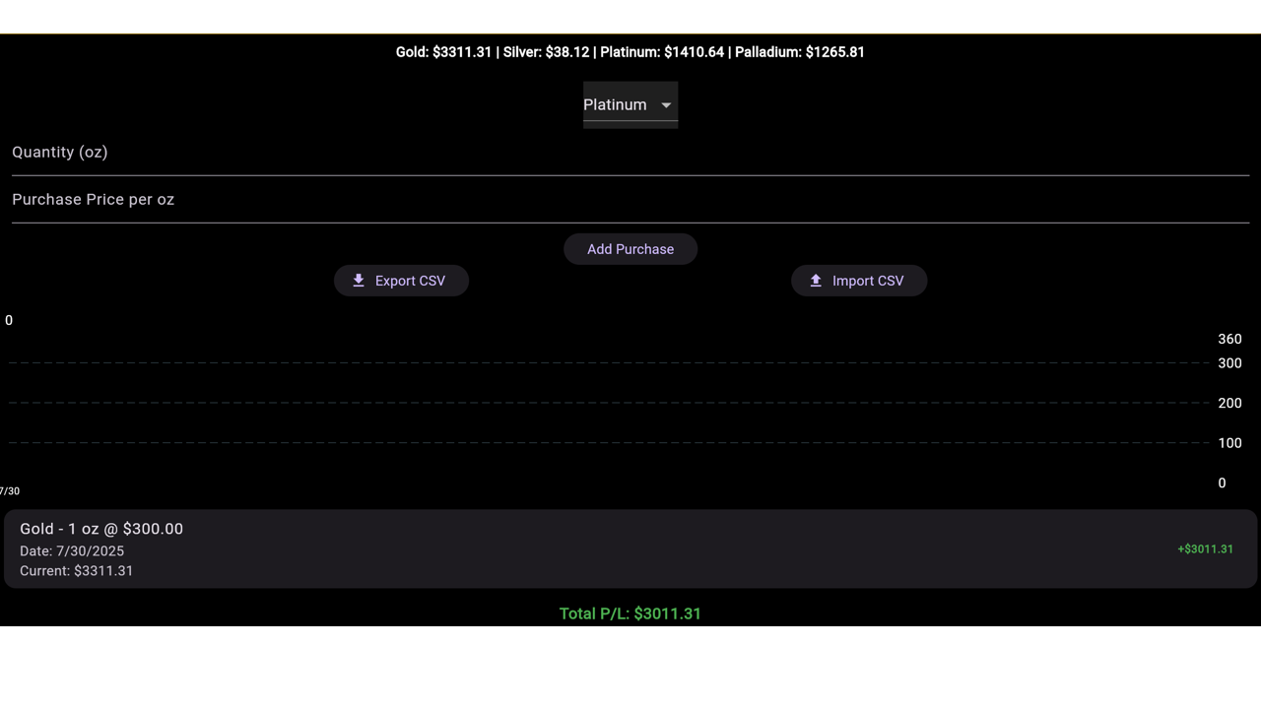Click the Add Purchase button
The height and width of the screenshot is (709, 1261).
tap(630, 249)
